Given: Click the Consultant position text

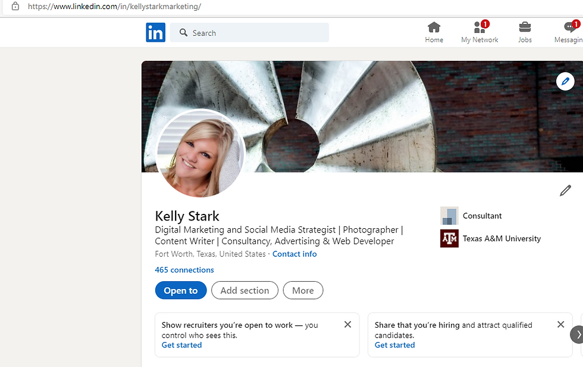Looking at the screenshot, I should (482, 216).
